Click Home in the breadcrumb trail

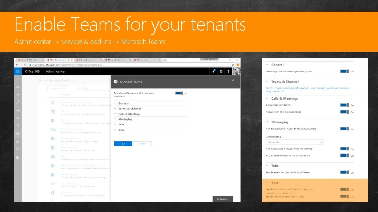click(x=41, y=80)
